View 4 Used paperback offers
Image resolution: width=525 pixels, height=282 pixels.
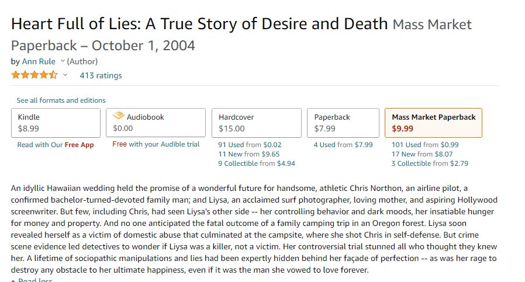pyautogui.click(x=343, y=145)
